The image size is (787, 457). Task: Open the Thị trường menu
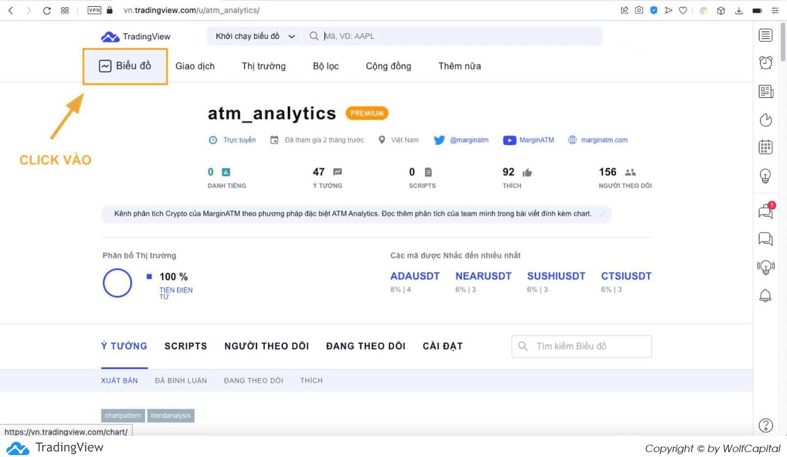coord(264,66)
